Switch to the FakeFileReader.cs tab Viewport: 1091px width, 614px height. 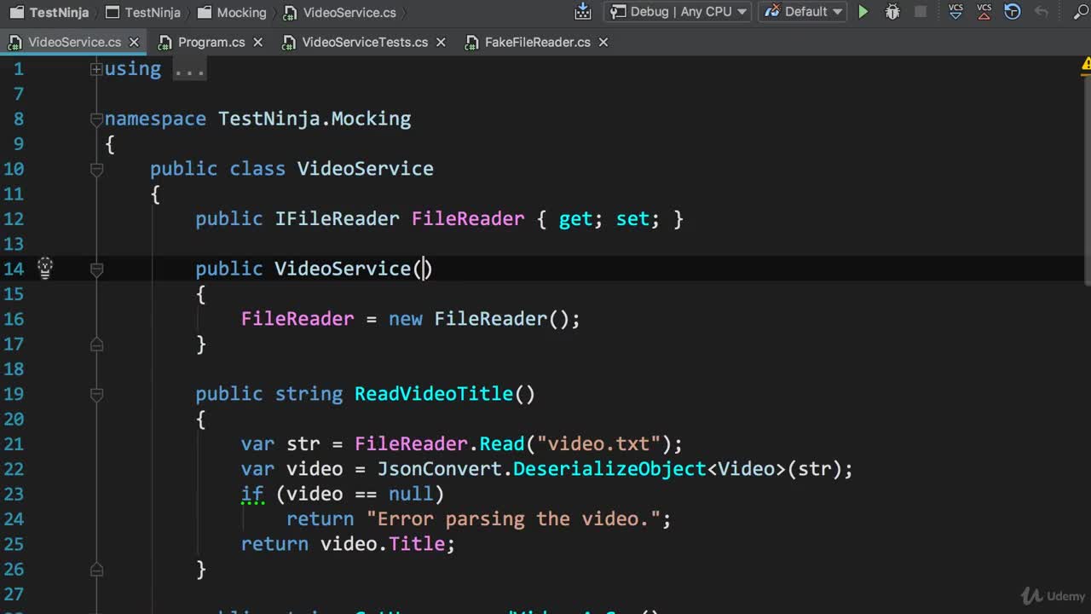pos(538,42)
